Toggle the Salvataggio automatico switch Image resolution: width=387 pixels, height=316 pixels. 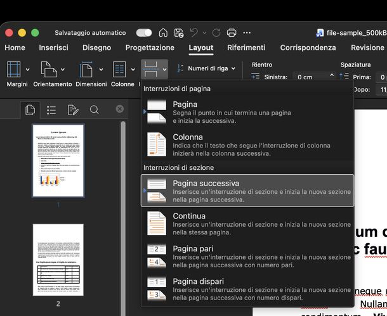coord(144,33)
